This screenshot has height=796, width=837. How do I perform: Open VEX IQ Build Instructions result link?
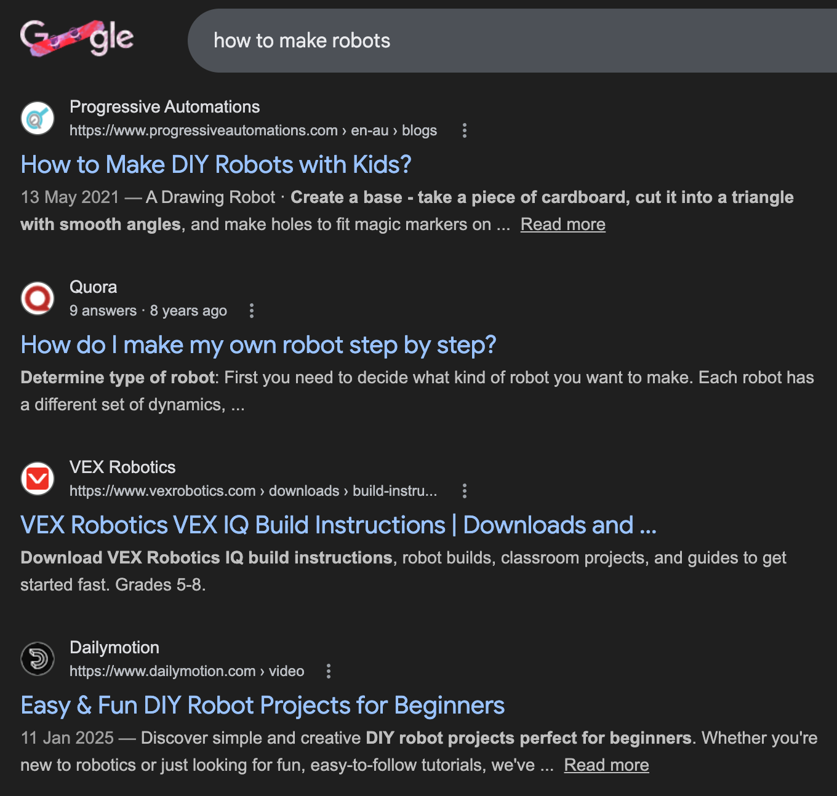[x=338, y=525]
